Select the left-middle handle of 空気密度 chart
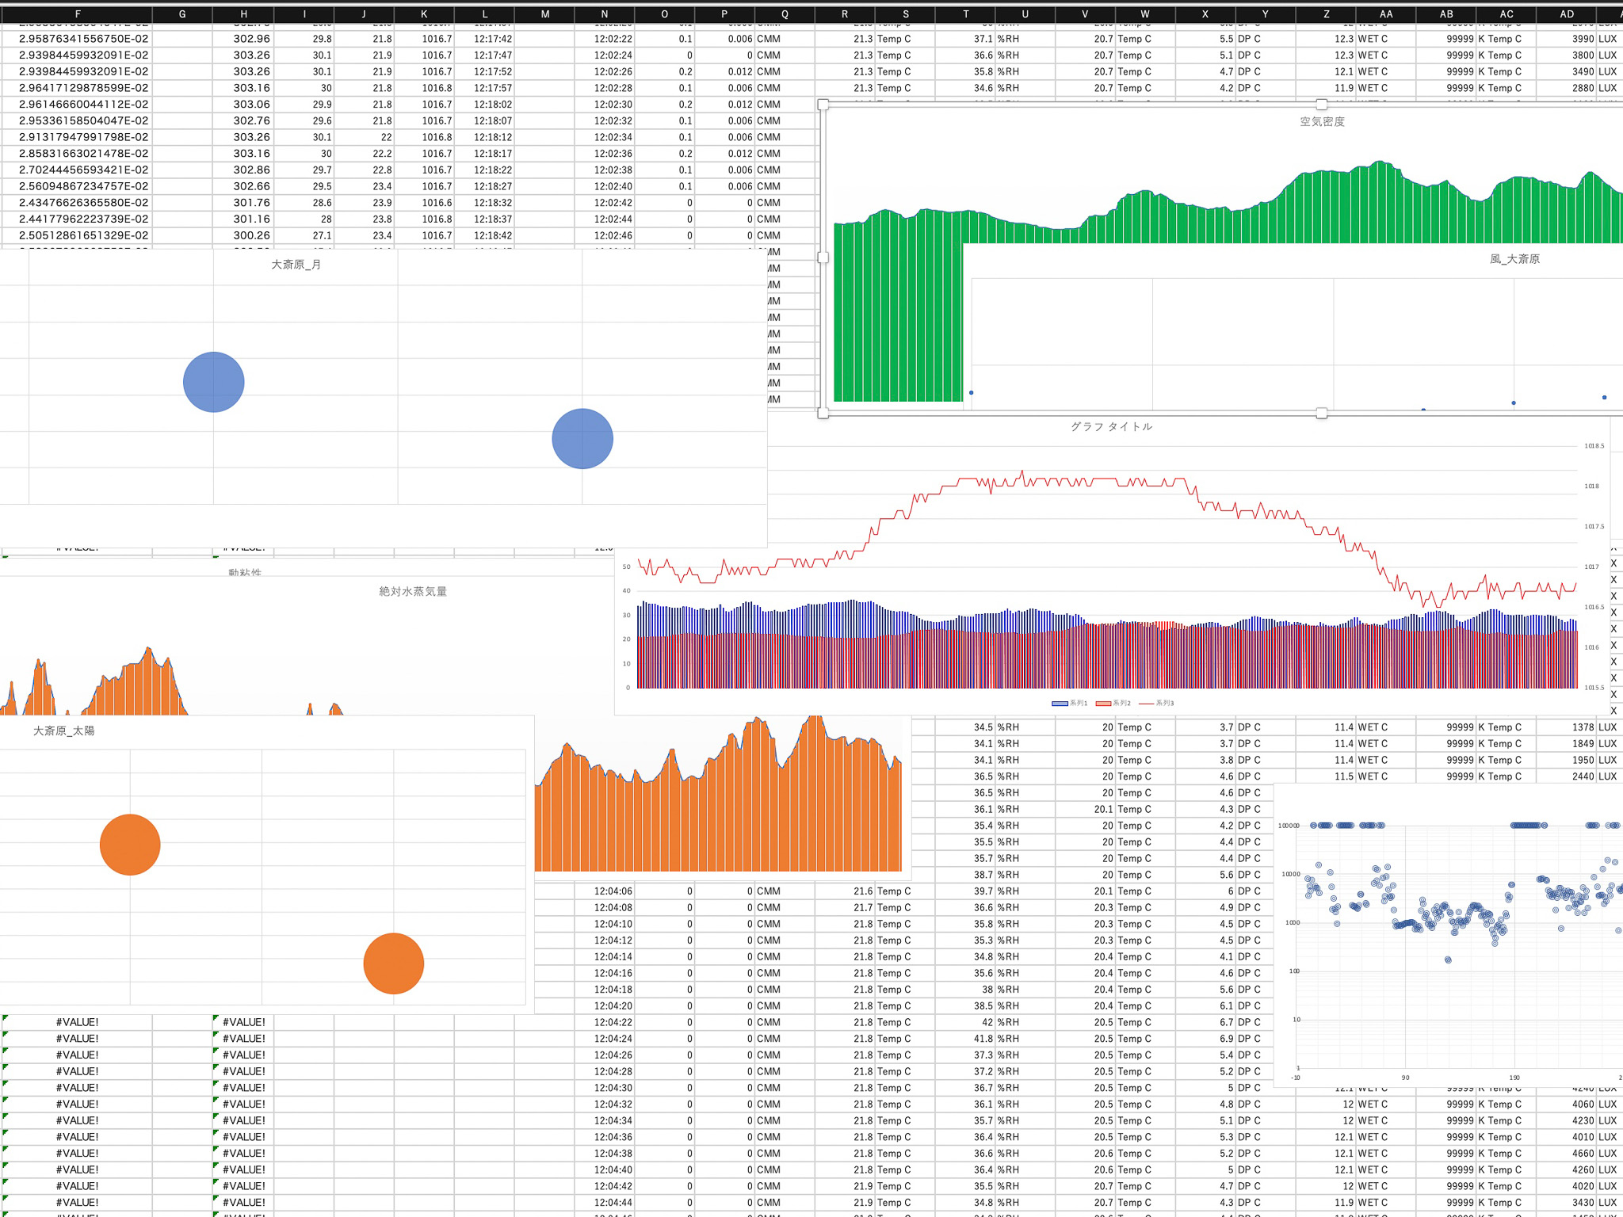The height and width of the screenshot is (1217, 1623). (823, 258)
